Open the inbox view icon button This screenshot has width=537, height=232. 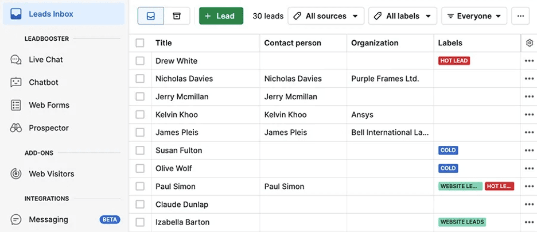[x=150, y=16]
